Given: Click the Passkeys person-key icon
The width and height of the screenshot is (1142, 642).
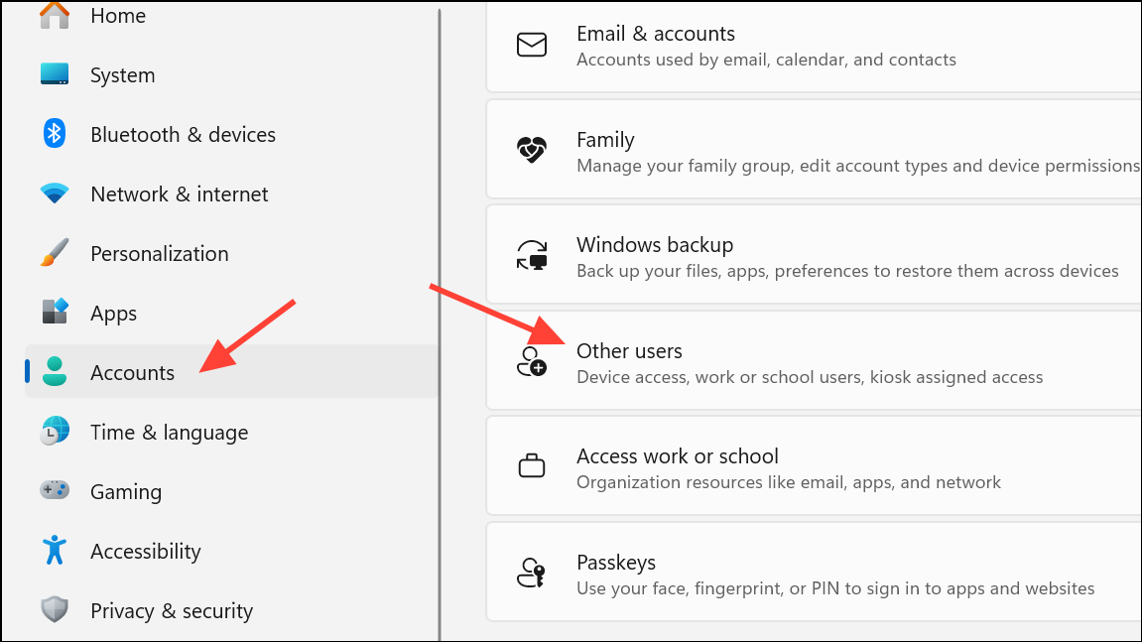Looking at the screenshot, I should (x=532, y=574).
